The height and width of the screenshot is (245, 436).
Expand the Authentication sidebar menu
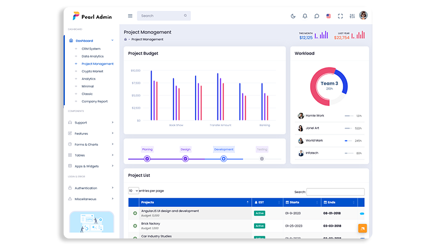(90, 188)
